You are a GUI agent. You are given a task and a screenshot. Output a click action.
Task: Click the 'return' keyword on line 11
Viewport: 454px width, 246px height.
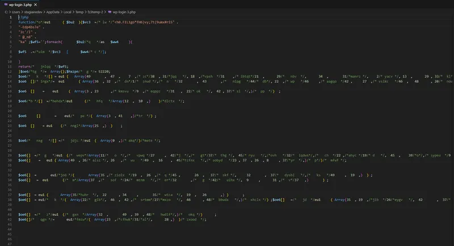click(x=24, y=67)
